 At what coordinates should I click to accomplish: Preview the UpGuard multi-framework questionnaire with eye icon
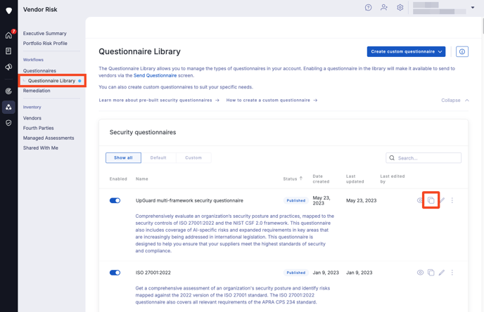pos(419,200)
